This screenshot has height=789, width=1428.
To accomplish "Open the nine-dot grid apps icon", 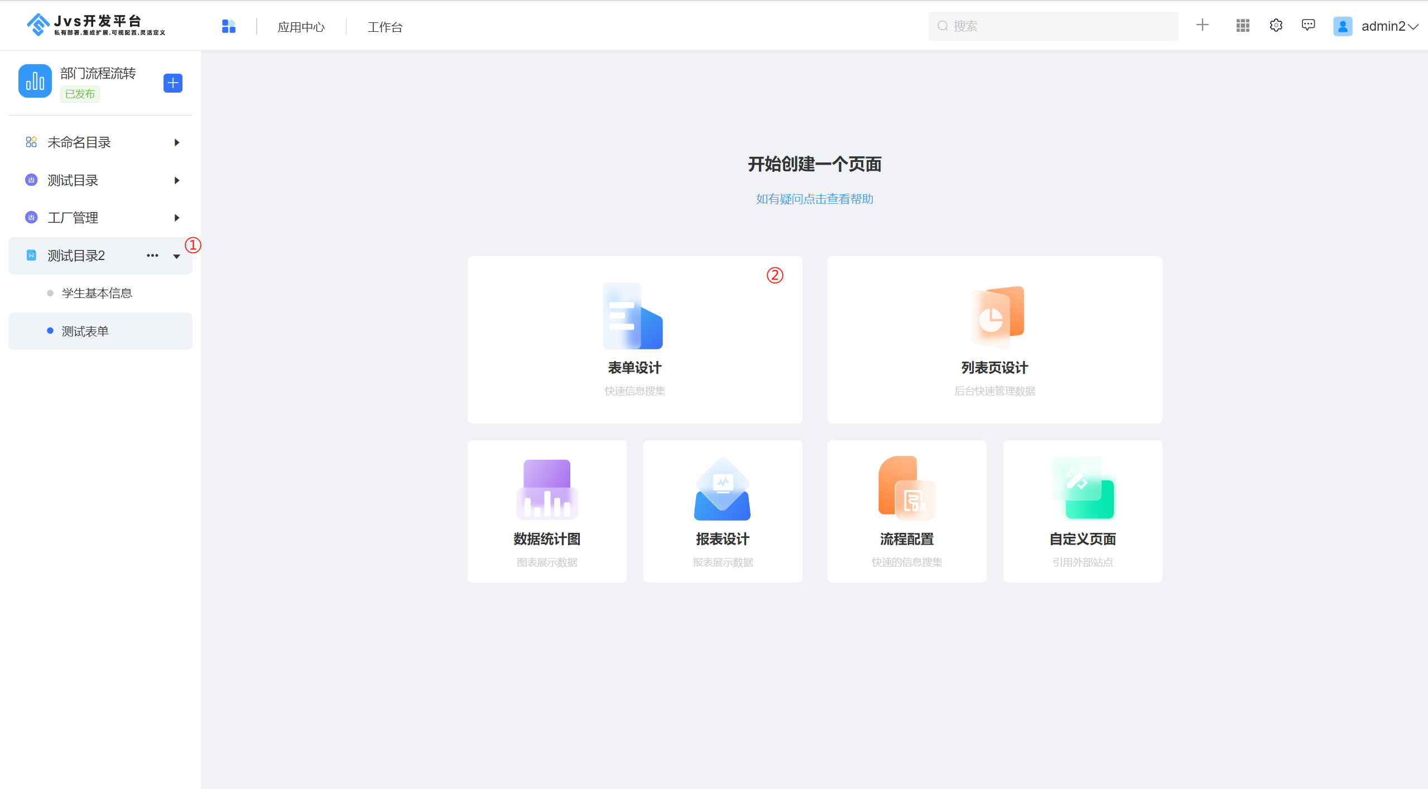I will [1242, 26].
